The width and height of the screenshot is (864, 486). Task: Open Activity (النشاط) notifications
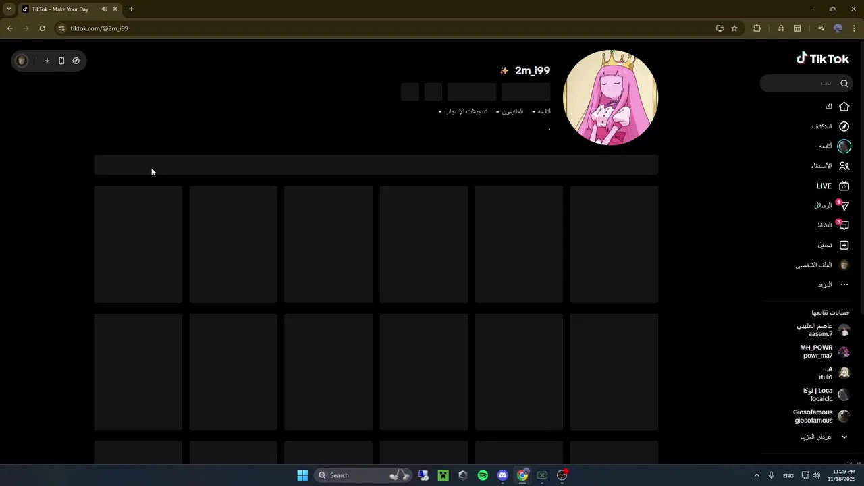pos(832,225)
